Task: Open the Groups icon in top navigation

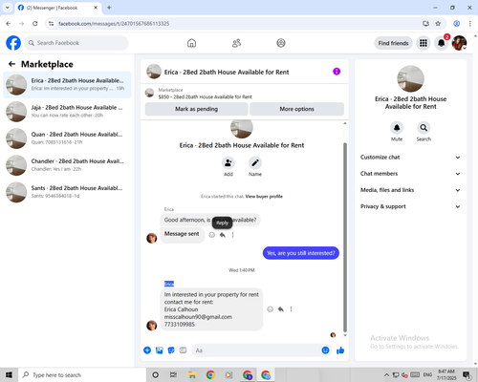Action: [281, 43]
